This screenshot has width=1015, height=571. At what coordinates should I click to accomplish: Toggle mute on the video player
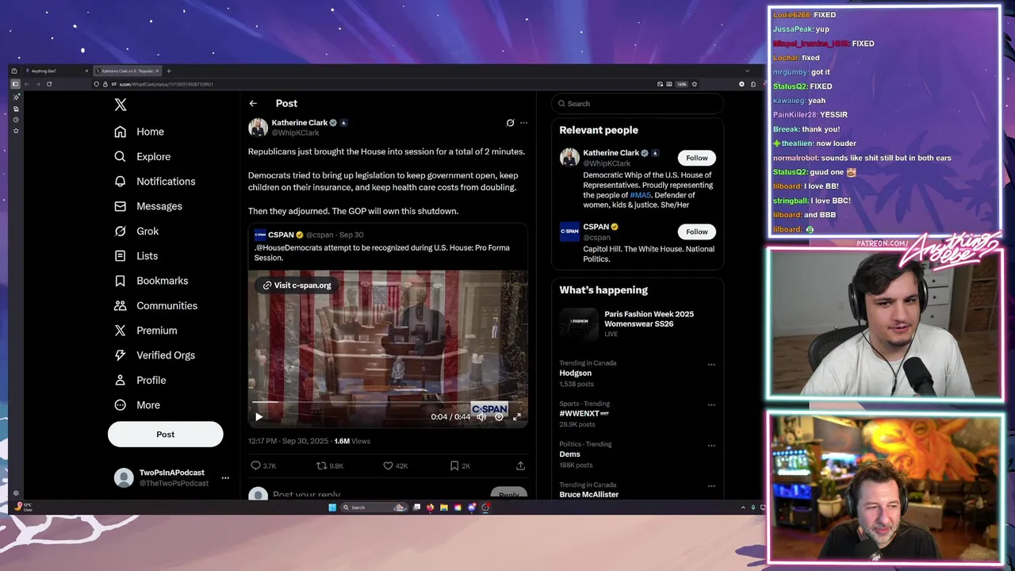click(481, 416)
